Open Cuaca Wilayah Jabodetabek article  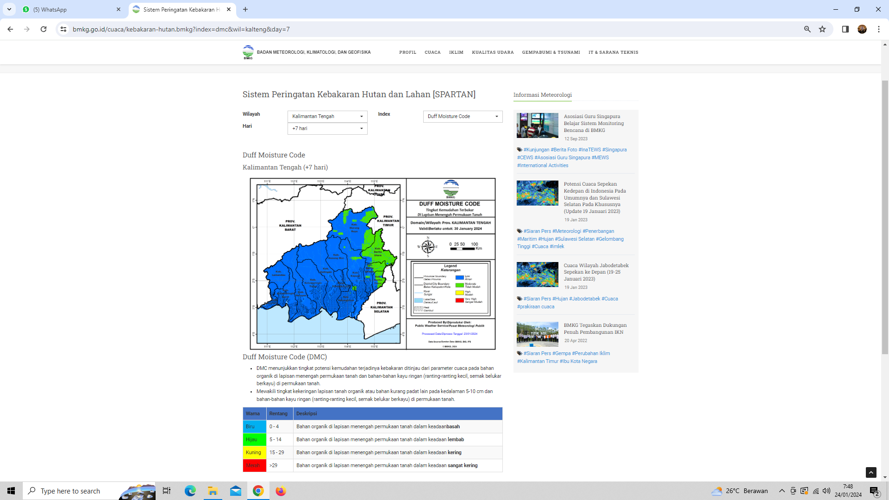(596, 272)
